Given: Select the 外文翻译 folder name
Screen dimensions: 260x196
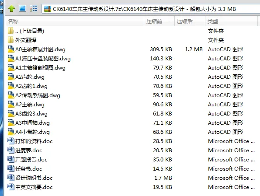Looking at the screenshot, I should click(x=26, y=40).
